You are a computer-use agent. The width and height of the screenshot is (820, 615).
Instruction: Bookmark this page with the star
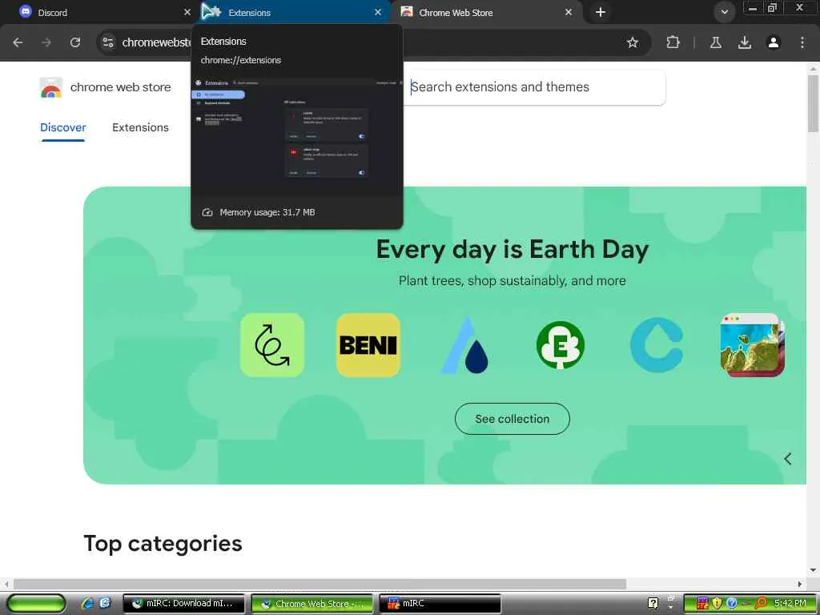633,42
